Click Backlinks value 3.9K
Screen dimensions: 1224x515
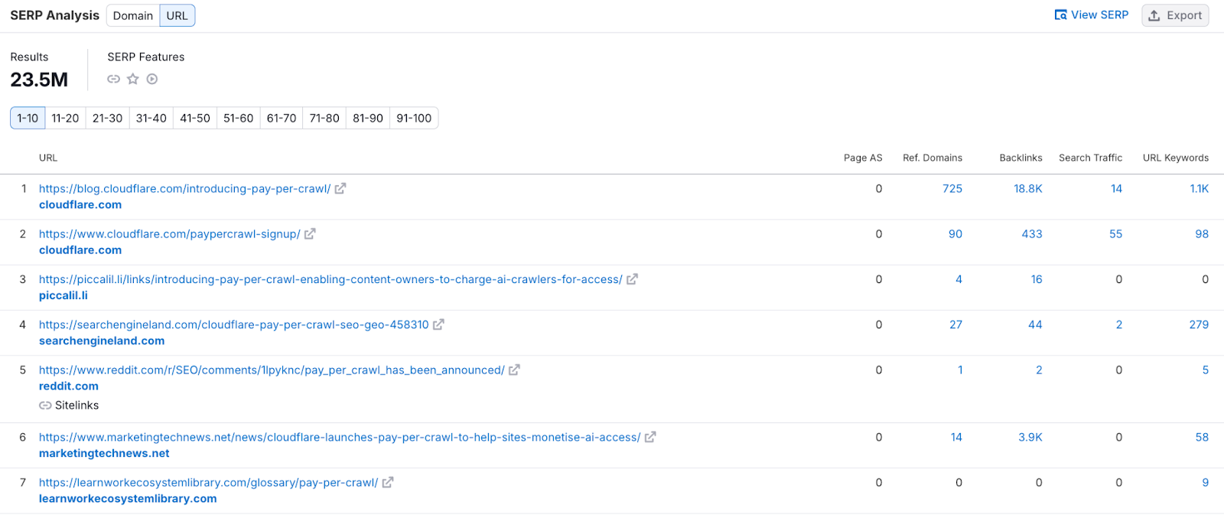[x=1030, y=437]
